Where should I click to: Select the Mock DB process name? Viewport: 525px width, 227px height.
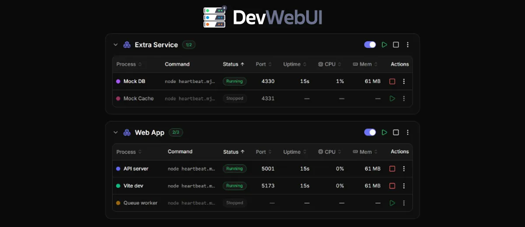tap(134, 81)
